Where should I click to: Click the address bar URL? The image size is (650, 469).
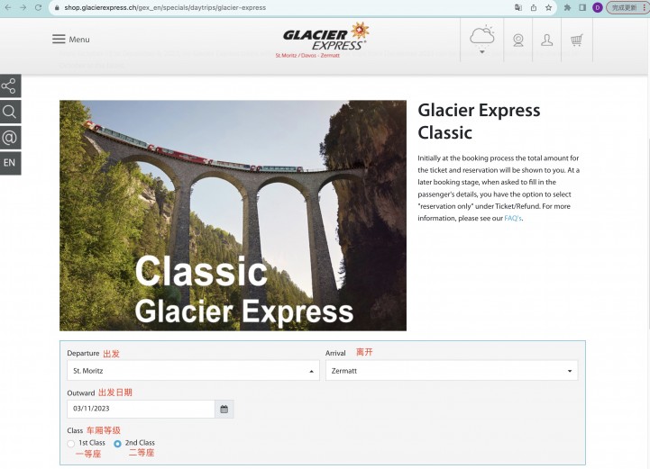tap(165, 7)
